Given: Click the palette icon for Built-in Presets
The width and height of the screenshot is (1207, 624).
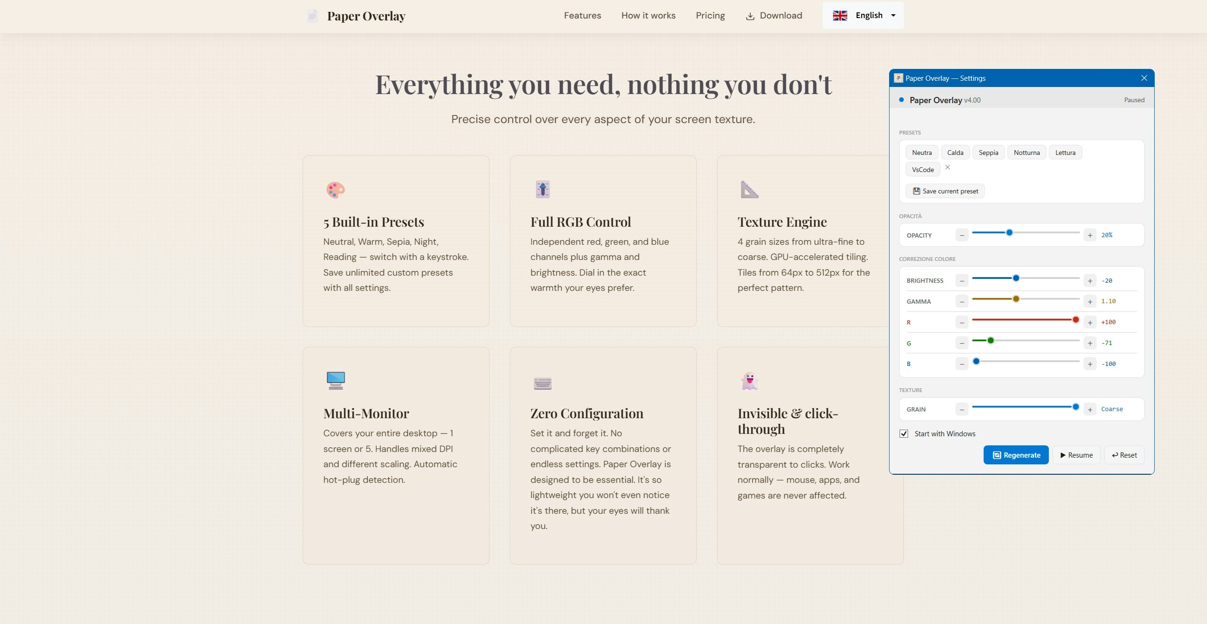Looking at the screenshot, I should tap(335, 190).
